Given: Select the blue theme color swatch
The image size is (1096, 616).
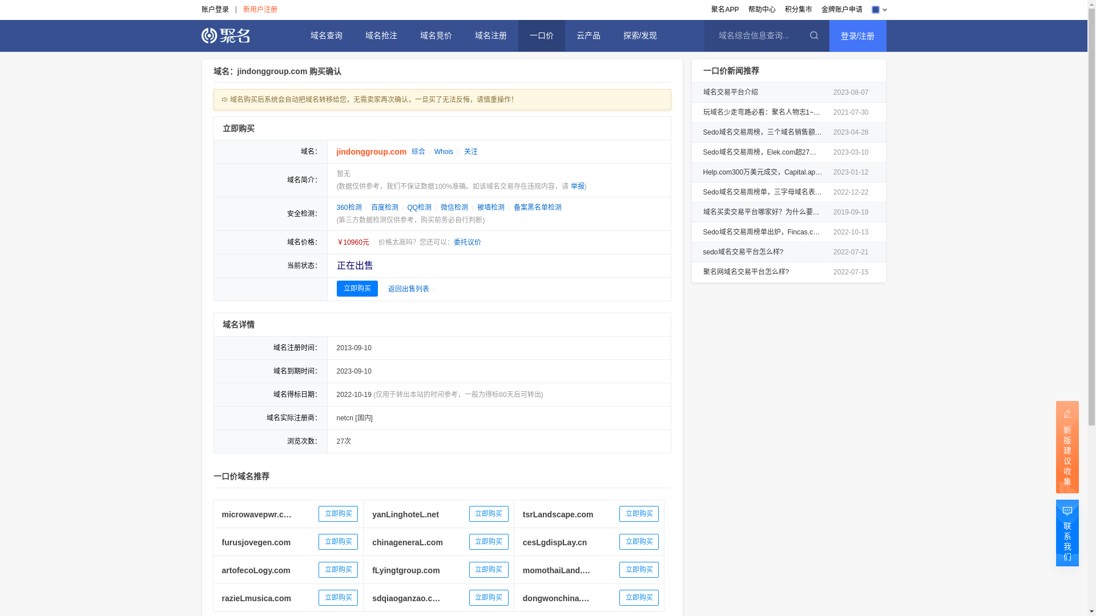Looking at the screenshot, I should [875, 10].
